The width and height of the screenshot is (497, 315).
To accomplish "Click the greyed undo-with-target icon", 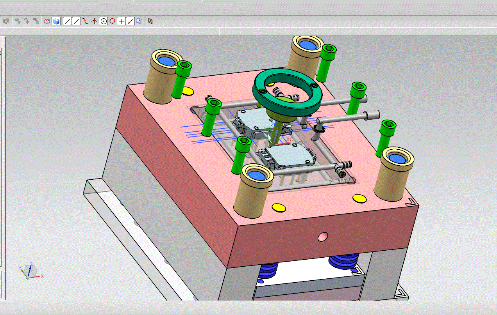I will click(27, 21).
